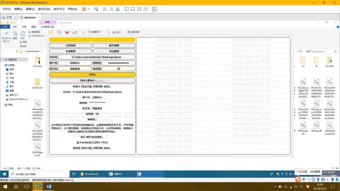Click the VMware pause virtual machine icon

(x=84, y=9)
